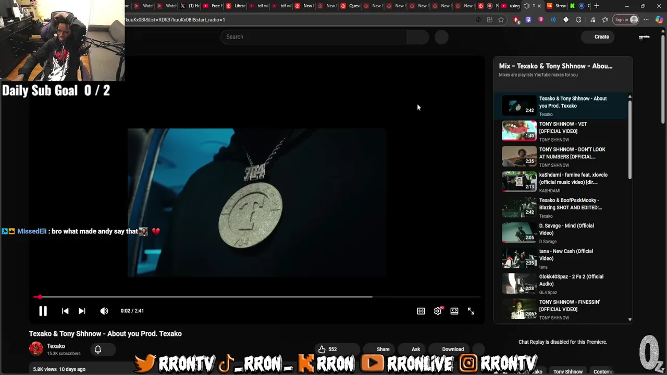This screenshot has height=375, width=667.
Task: Click the browser Sign in button
Action: [626, 20]
